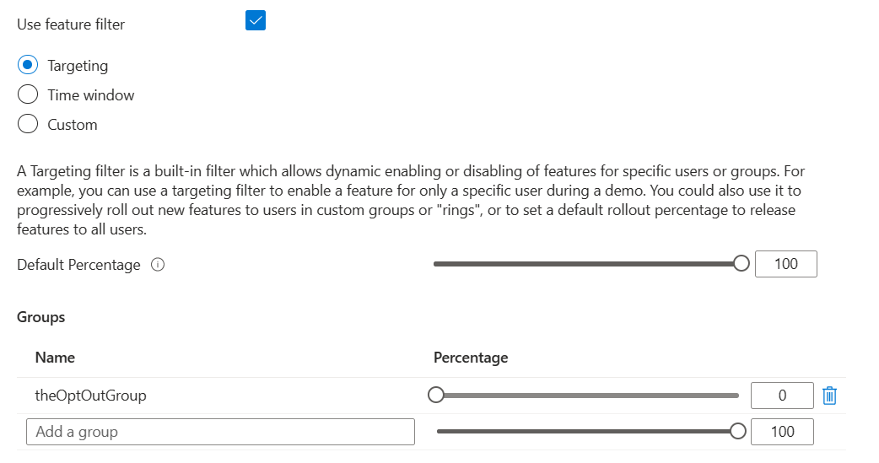Select the Targeting radio button
Image resolution: width=879 pixels, height=463 pixels.
coord(28,65)
